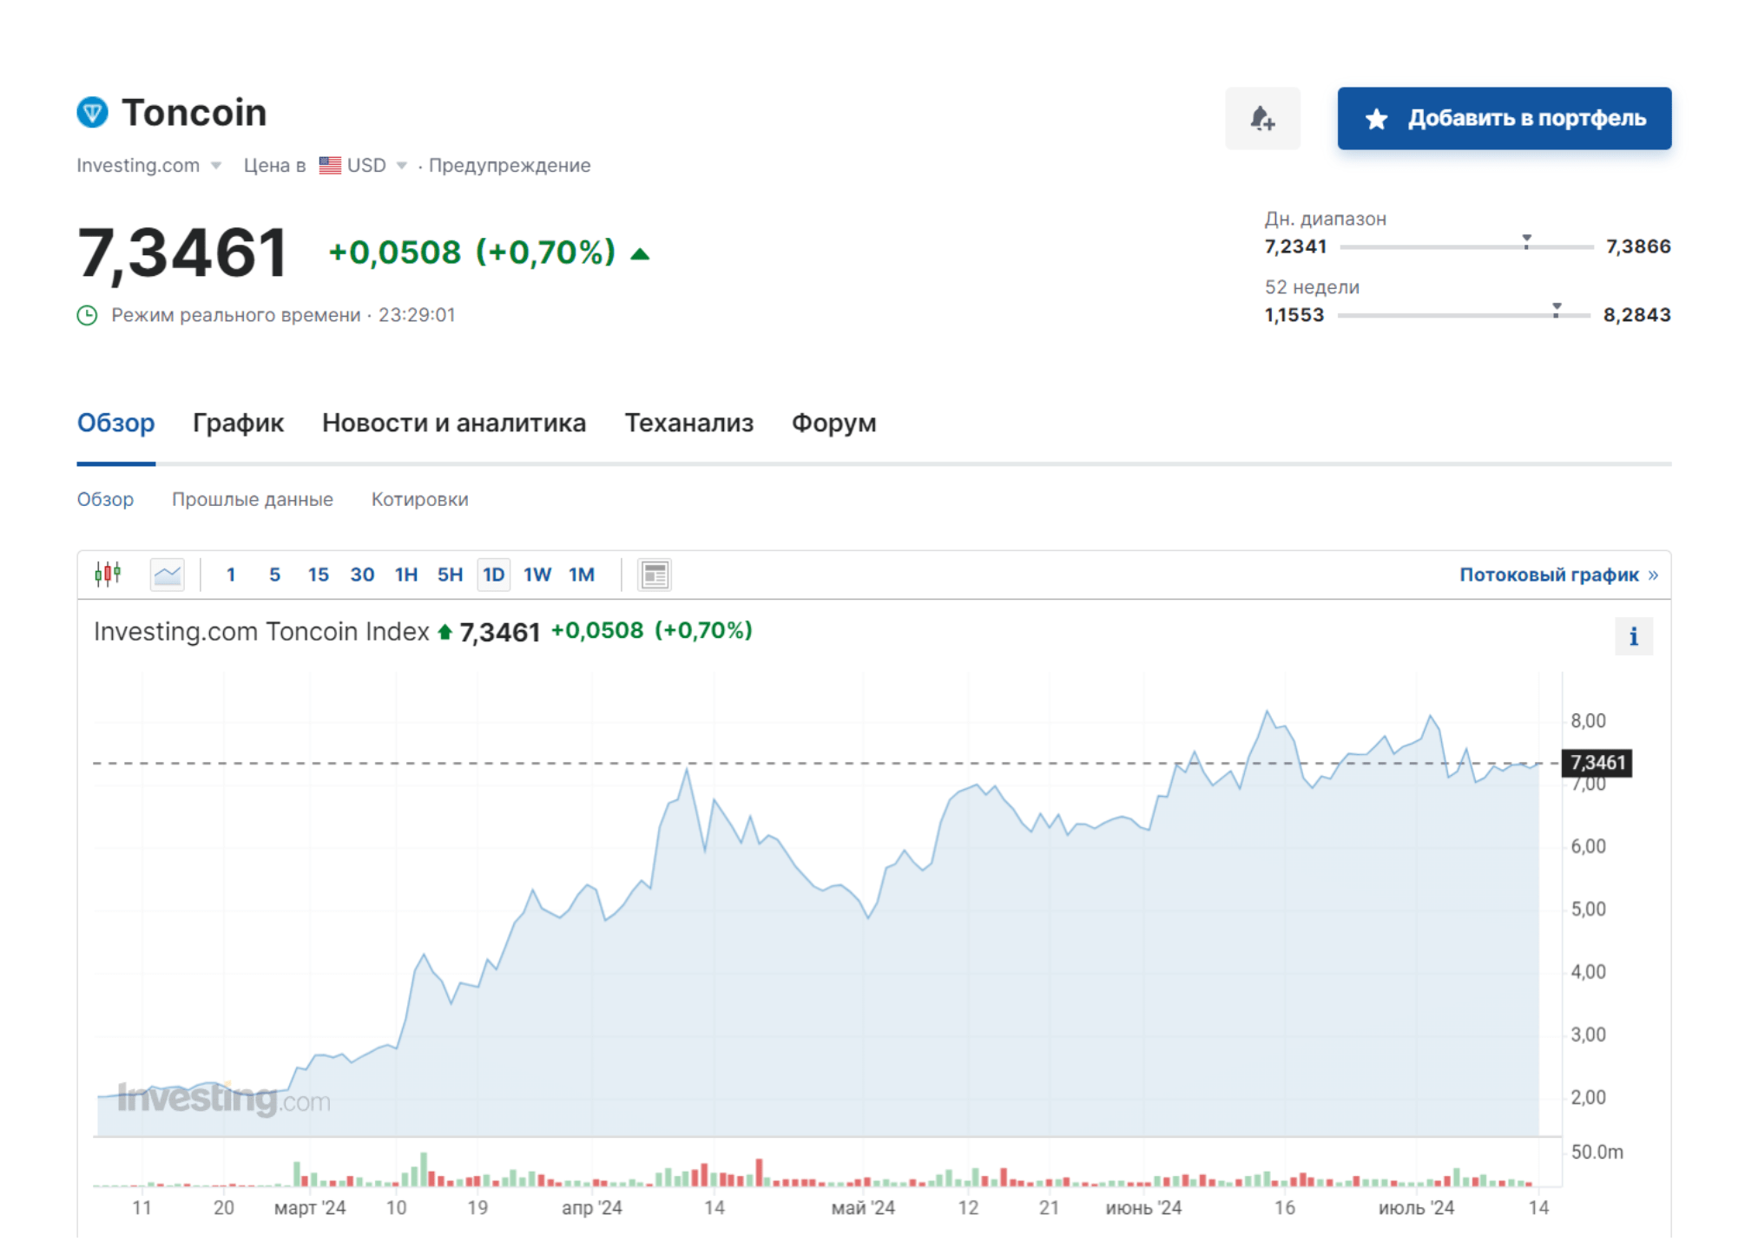Open the Теханализ tab
The height and width of the screenshot is (1248, 1745).
(689, 423)
